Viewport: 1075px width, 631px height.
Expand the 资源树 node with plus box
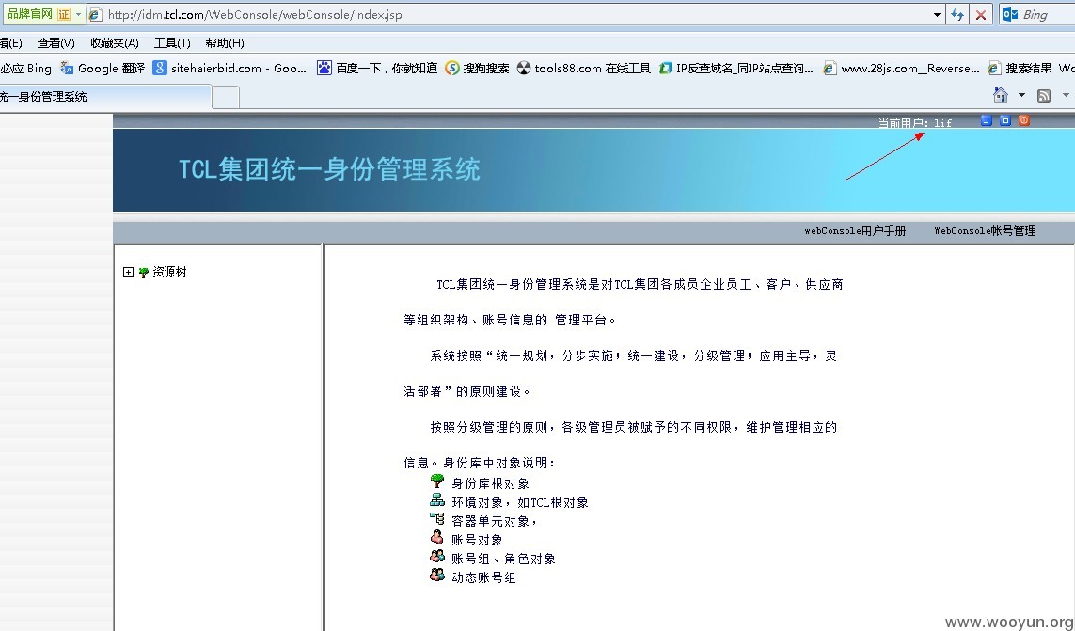coord(128,273)
